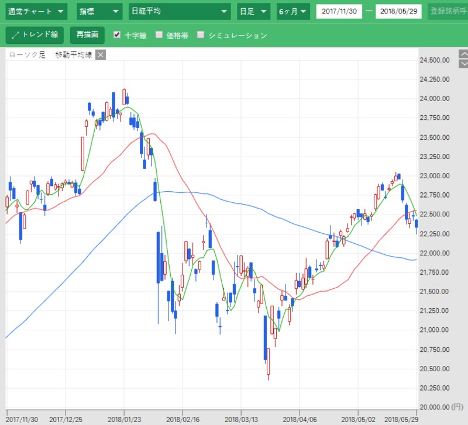Click the down chevron at the chart's right edge
Image resolution: width=468 pixels, height=425 pixels.
coord(464,64)
